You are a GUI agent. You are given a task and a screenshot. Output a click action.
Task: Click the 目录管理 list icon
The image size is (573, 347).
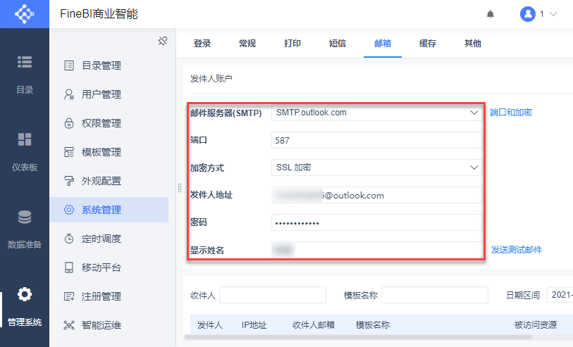pyautogui.click(x=68, y=65)
